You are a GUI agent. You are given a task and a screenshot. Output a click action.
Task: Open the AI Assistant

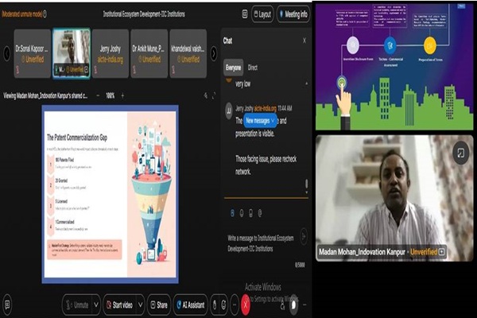point(189,304)
